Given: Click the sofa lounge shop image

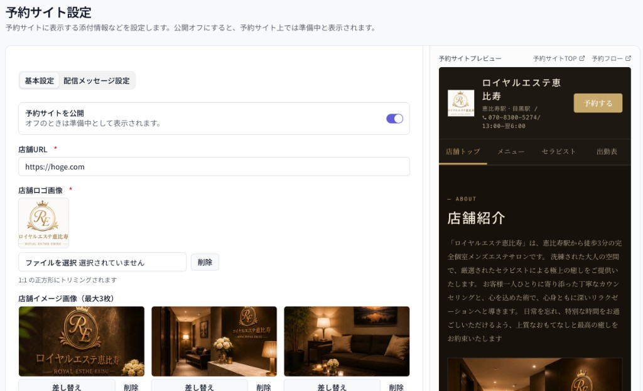Looking at the screenshot, I should tap(347, 341).
